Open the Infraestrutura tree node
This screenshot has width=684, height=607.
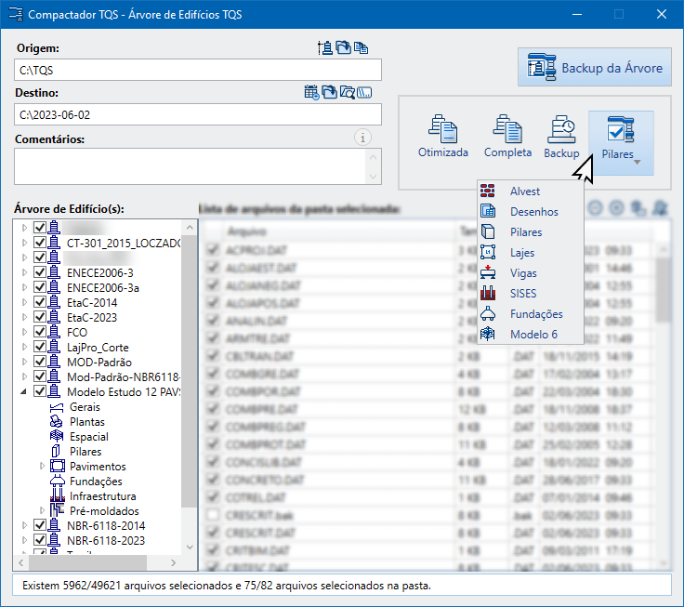102,496
